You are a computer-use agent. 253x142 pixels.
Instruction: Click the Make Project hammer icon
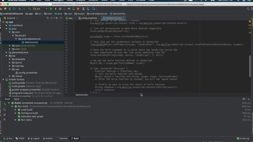coord(30,9)
